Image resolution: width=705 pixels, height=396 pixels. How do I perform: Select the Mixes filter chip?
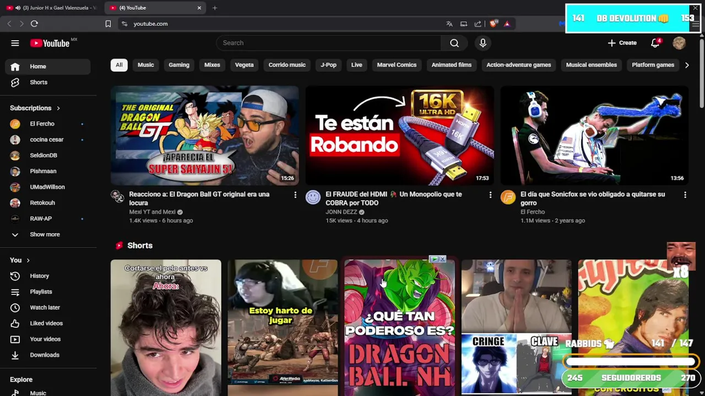pos(212,65)
